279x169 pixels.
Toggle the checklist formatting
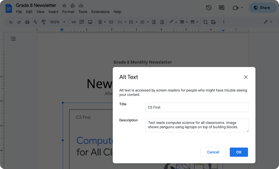tap(120, 22)
